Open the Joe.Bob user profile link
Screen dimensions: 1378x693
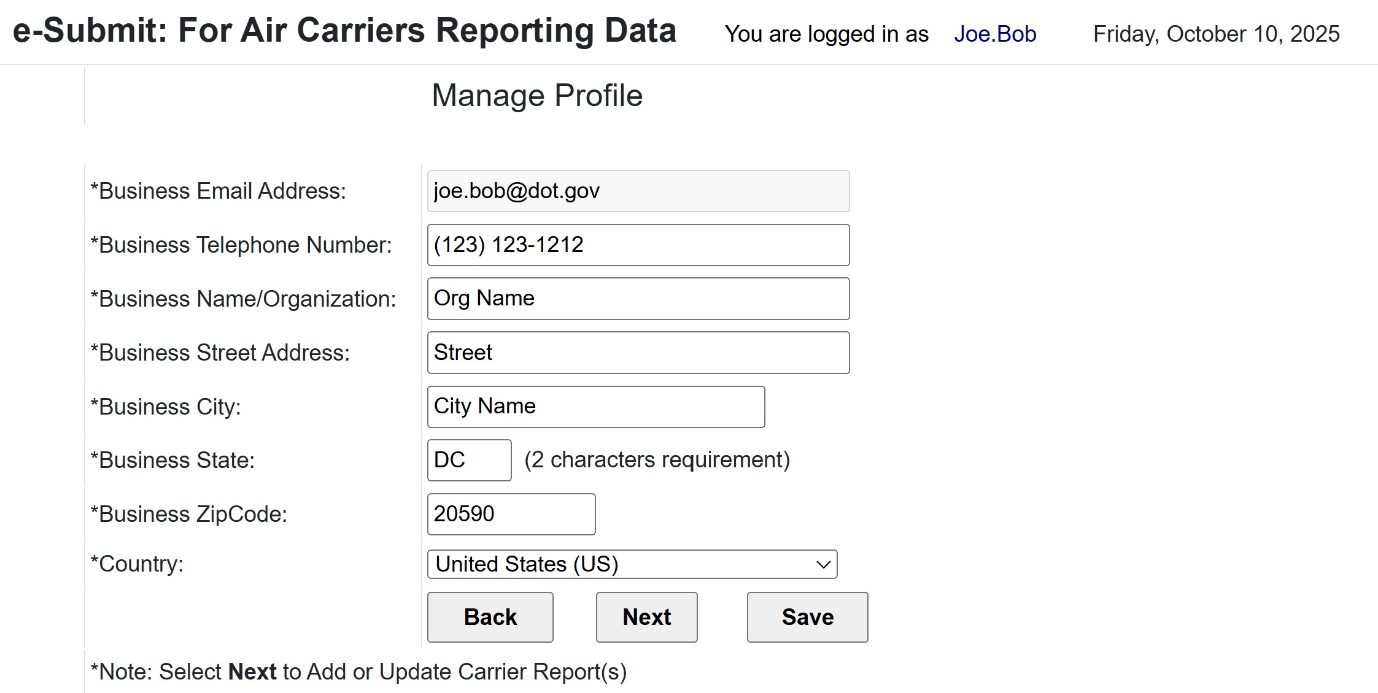pyautogui.click(x=996, y=34)
